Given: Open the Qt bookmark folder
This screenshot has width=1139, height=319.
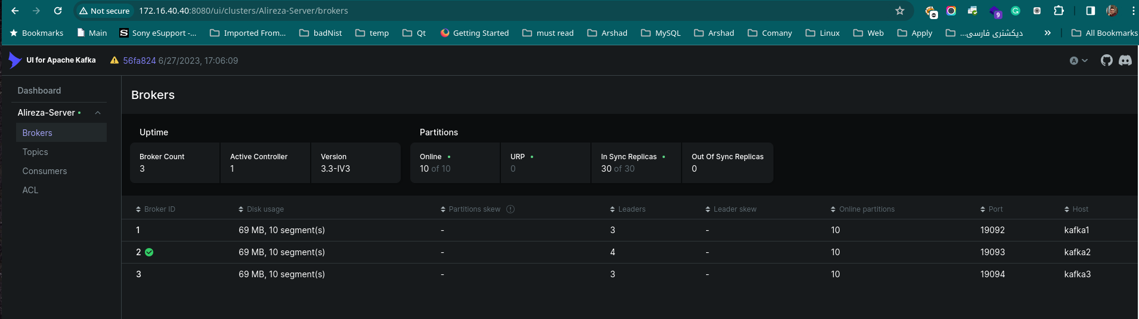Looking at the screenshot, I should pyautogui.click(x=414, y=33).
